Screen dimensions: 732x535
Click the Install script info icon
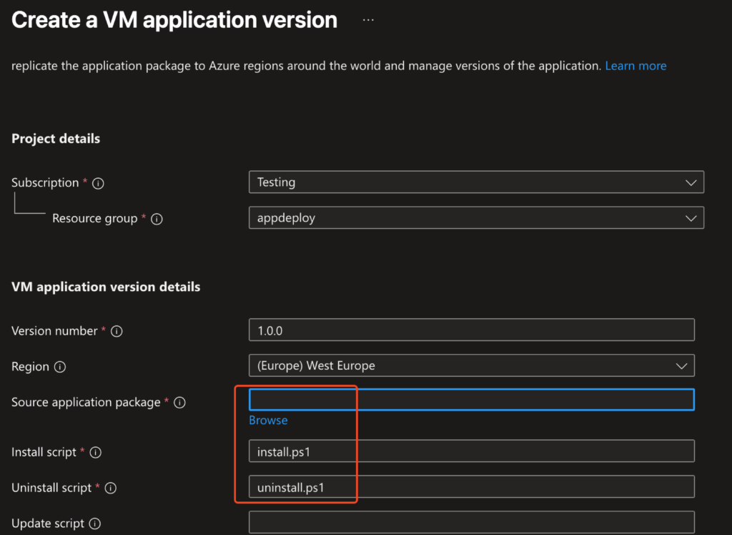tap(96, 453)
